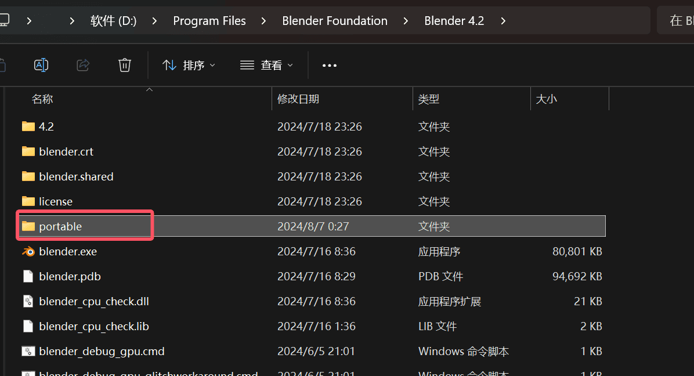Select the blender.pdb file name
This screenshot has width=694, height=376.
(70, 276)
